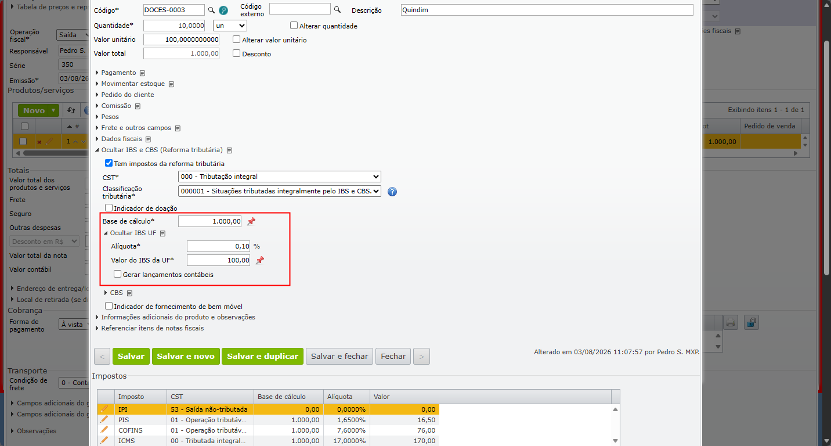Click the search magnifier beside Código externo
831x446 pixels.
pos(337,9)
